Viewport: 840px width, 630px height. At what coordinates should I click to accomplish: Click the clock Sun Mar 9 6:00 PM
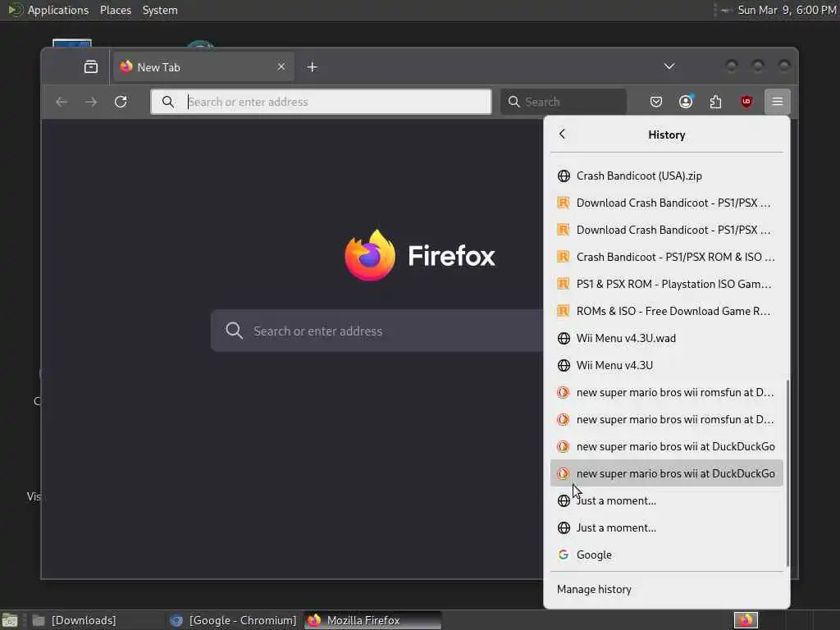click(787, 10)
